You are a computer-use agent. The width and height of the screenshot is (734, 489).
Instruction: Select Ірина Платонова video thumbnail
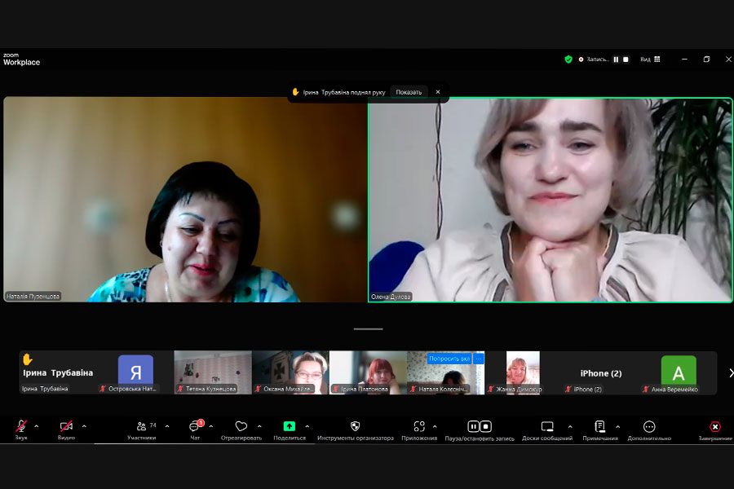point(369,372)
